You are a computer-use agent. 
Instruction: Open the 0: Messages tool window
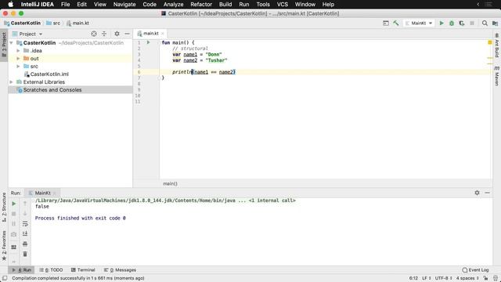(x=120, y=269)
